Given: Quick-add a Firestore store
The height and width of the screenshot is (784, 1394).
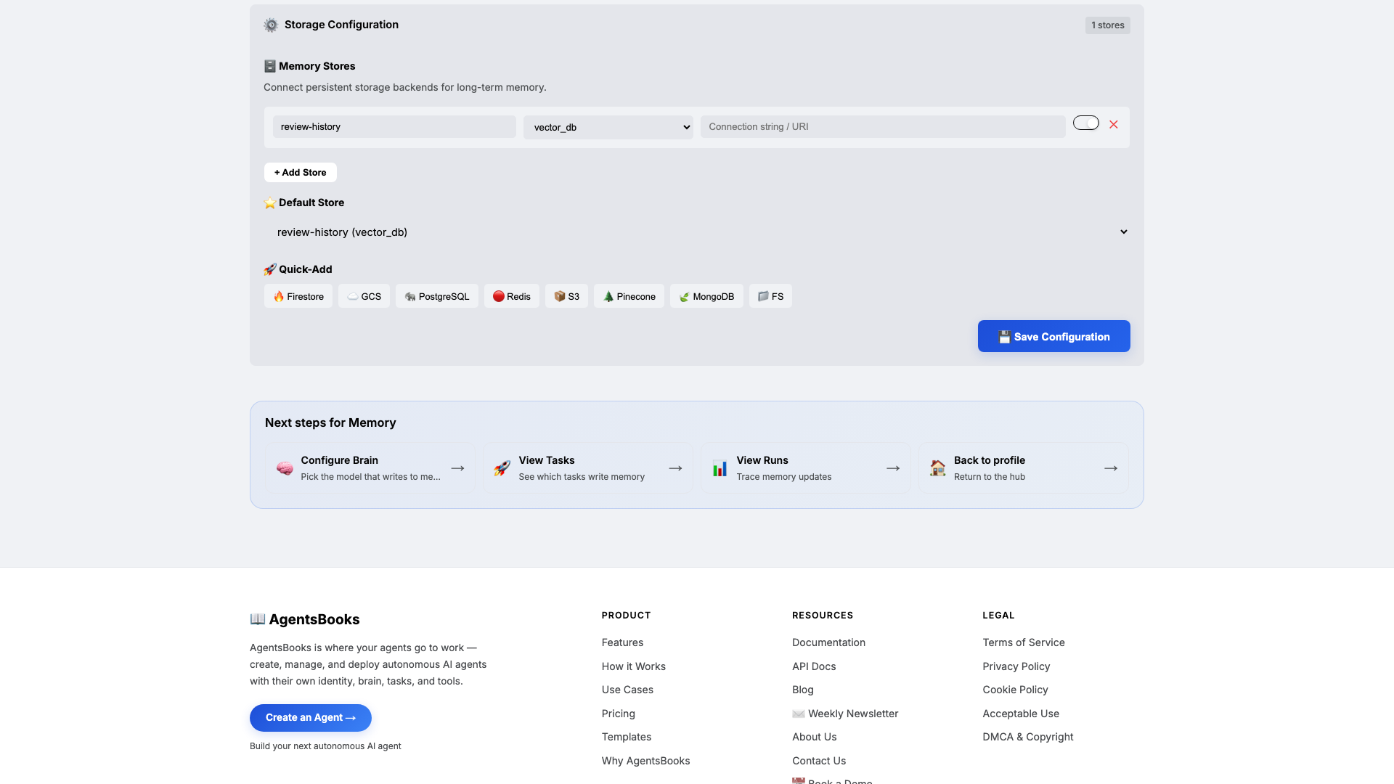Looking at the screenshot, I should (x=298, y=296).
